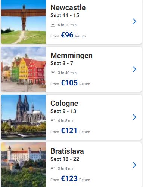The width and height of the screenshot is (143, 187).
Task: Select the Angel of the North photo
Action: click(24, 22)
